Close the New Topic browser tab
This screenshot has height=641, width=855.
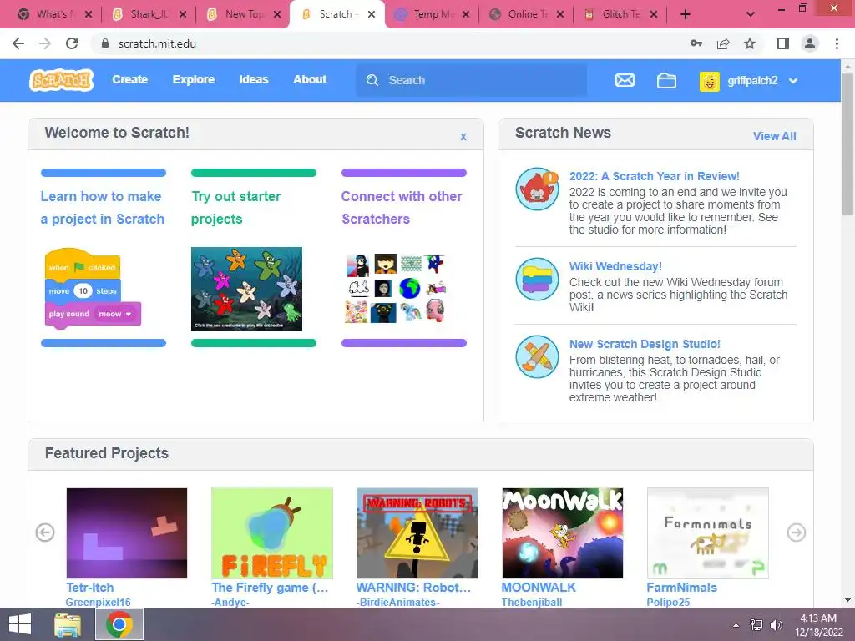277,15
